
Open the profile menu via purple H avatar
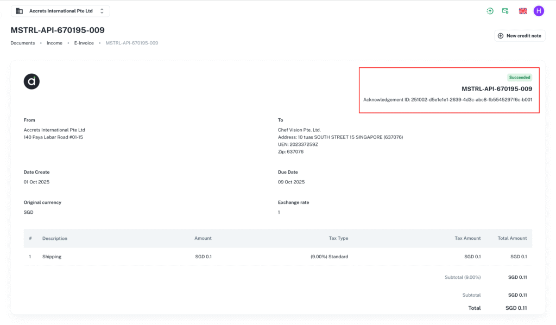538,10
